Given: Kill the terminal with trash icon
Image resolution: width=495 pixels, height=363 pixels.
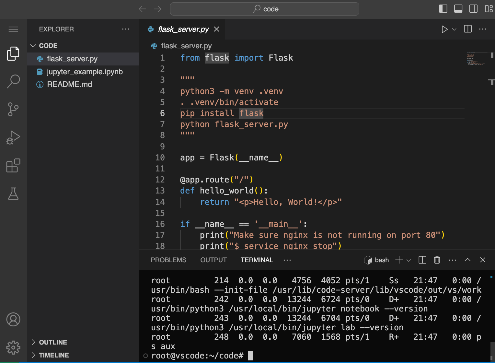Looking at the screenshot, I should pyautogui.click(x=437, y=260).
